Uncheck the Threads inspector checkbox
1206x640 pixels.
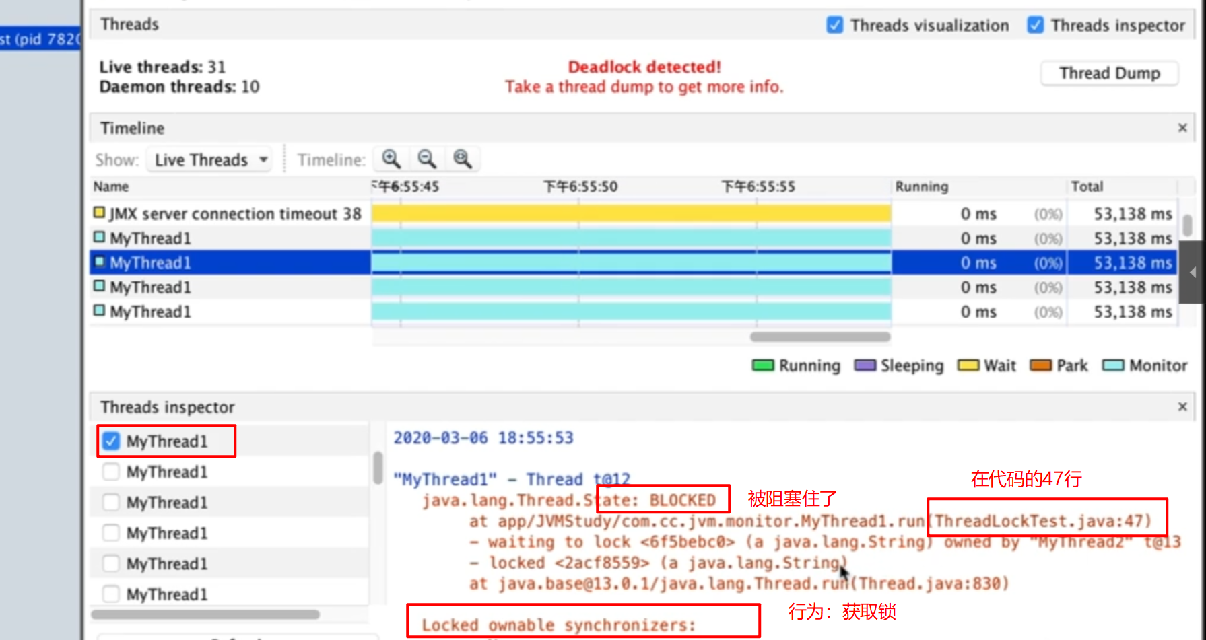[x=1036, y=25]
